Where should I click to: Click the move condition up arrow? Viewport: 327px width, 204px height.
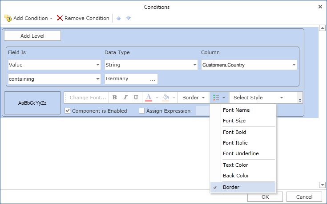[x=118, y=18]
